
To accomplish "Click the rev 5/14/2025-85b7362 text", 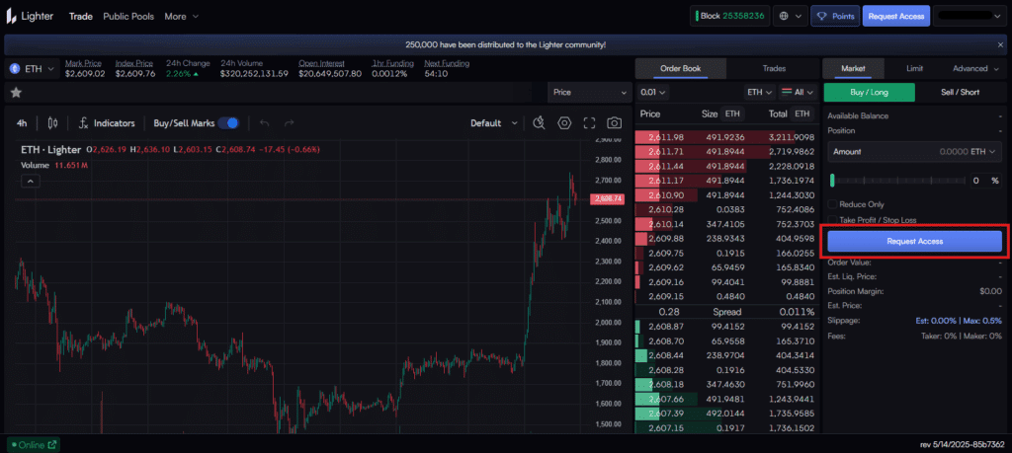I will click(963, 445).
